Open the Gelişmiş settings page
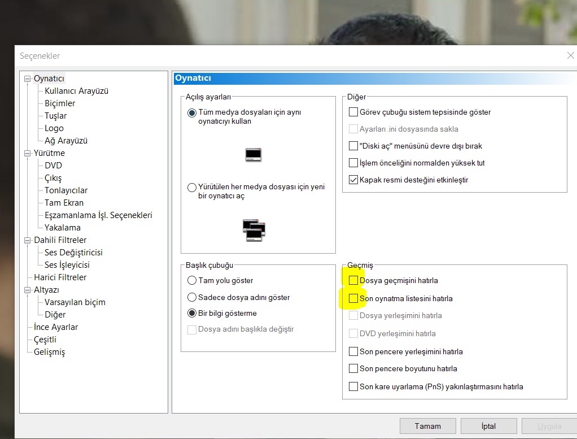This screenshot has width=577, height=439. (49, 352)
